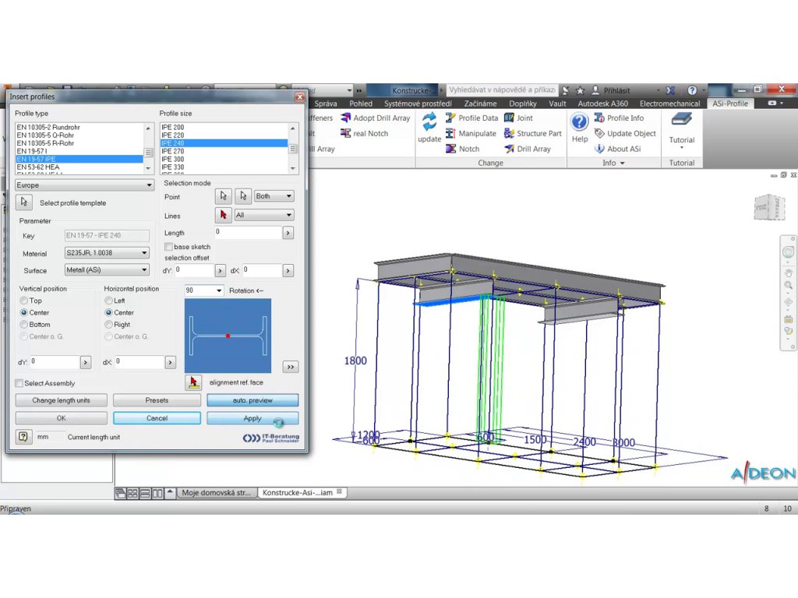Open Structure Part tool
Viewport: 798px width, 598px height.
(x=533, y=133)
